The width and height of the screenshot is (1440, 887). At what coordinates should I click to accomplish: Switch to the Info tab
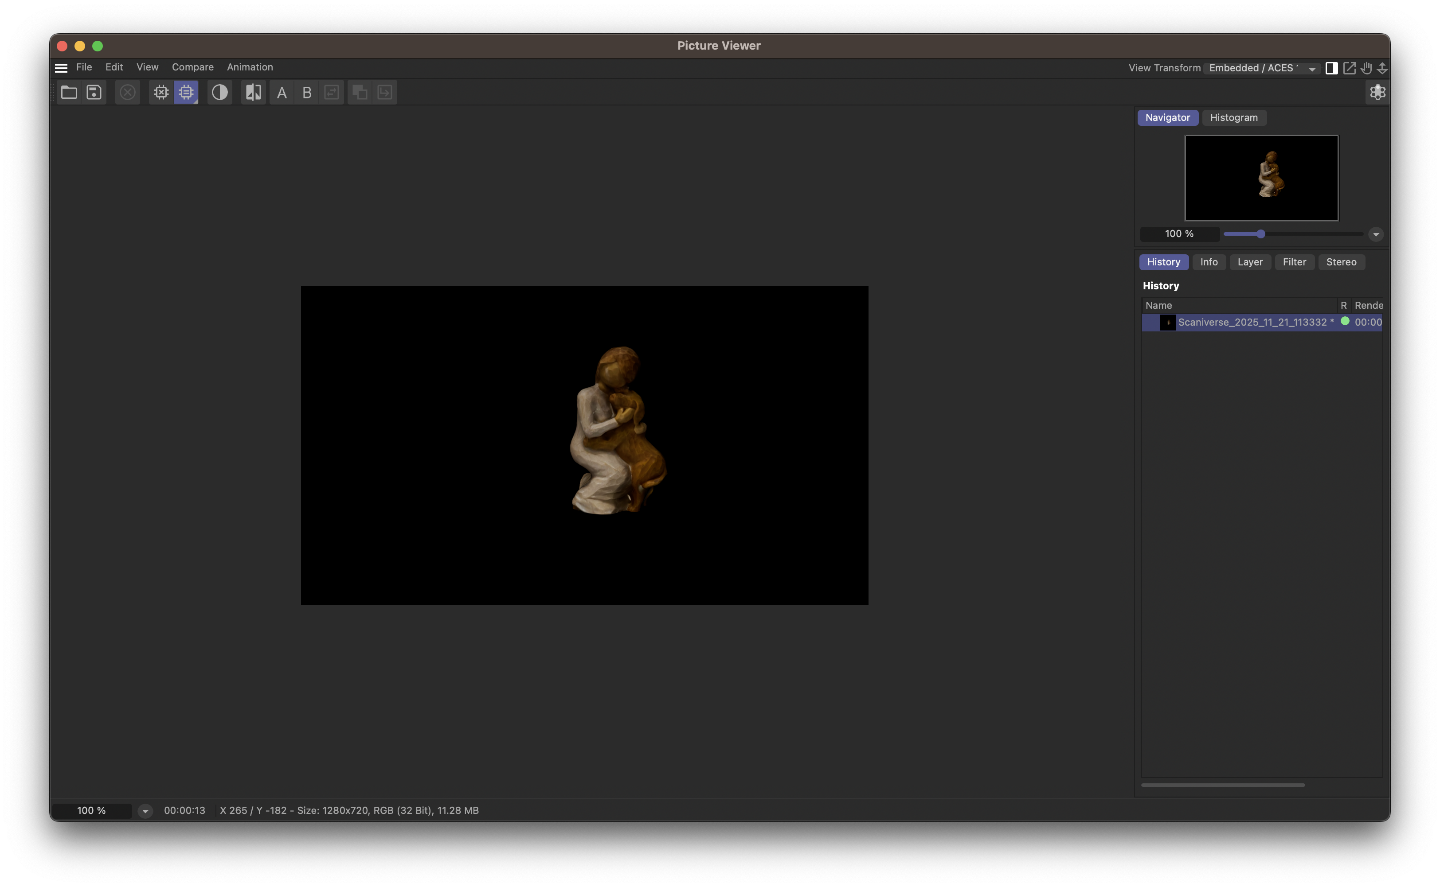point(1209,262)
